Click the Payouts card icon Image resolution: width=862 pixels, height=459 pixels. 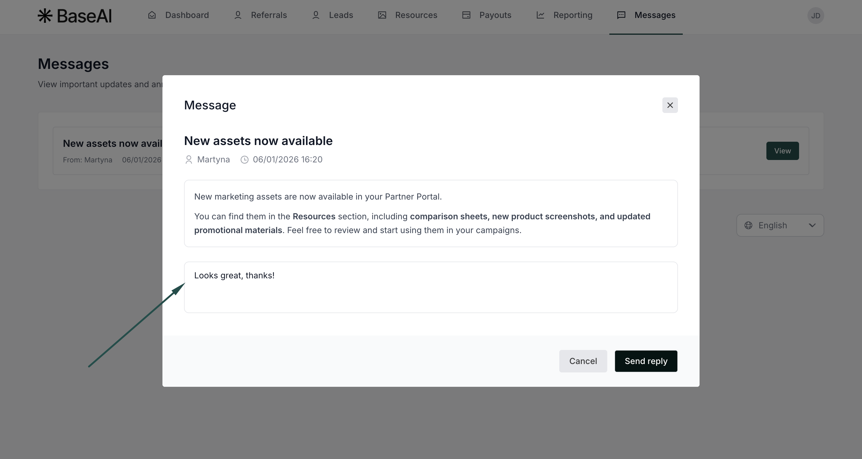[466, 15]
